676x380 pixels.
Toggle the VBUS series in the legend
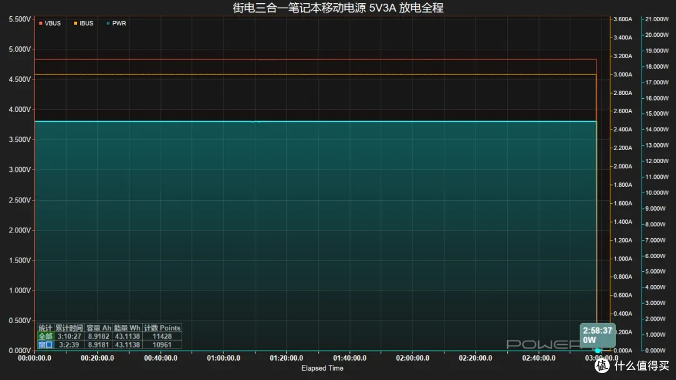(x=49, y=23)
